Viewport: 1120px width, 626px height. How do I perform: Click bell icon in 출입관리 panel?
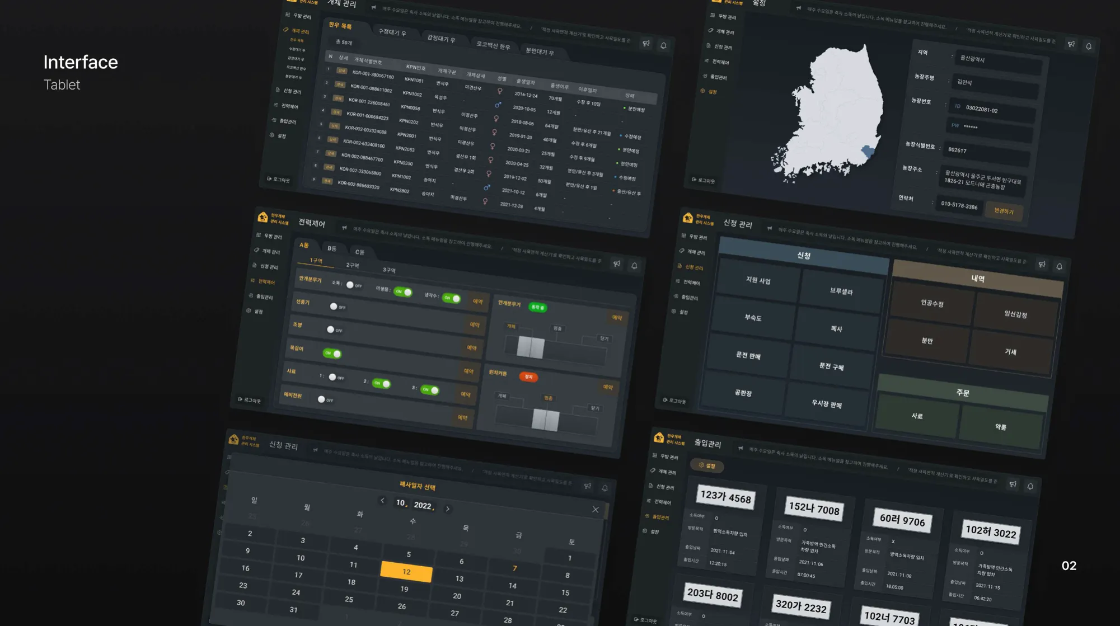1030,486
